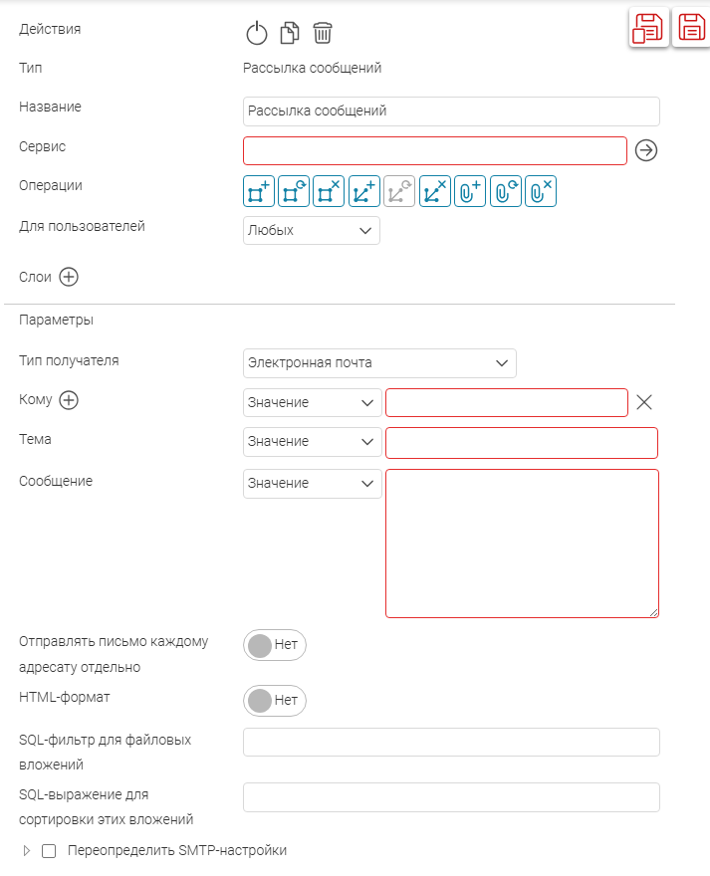Viewport: 710px width, 876px height.
Task: Click the power (disable) action icon
Action: coord(257,33)
